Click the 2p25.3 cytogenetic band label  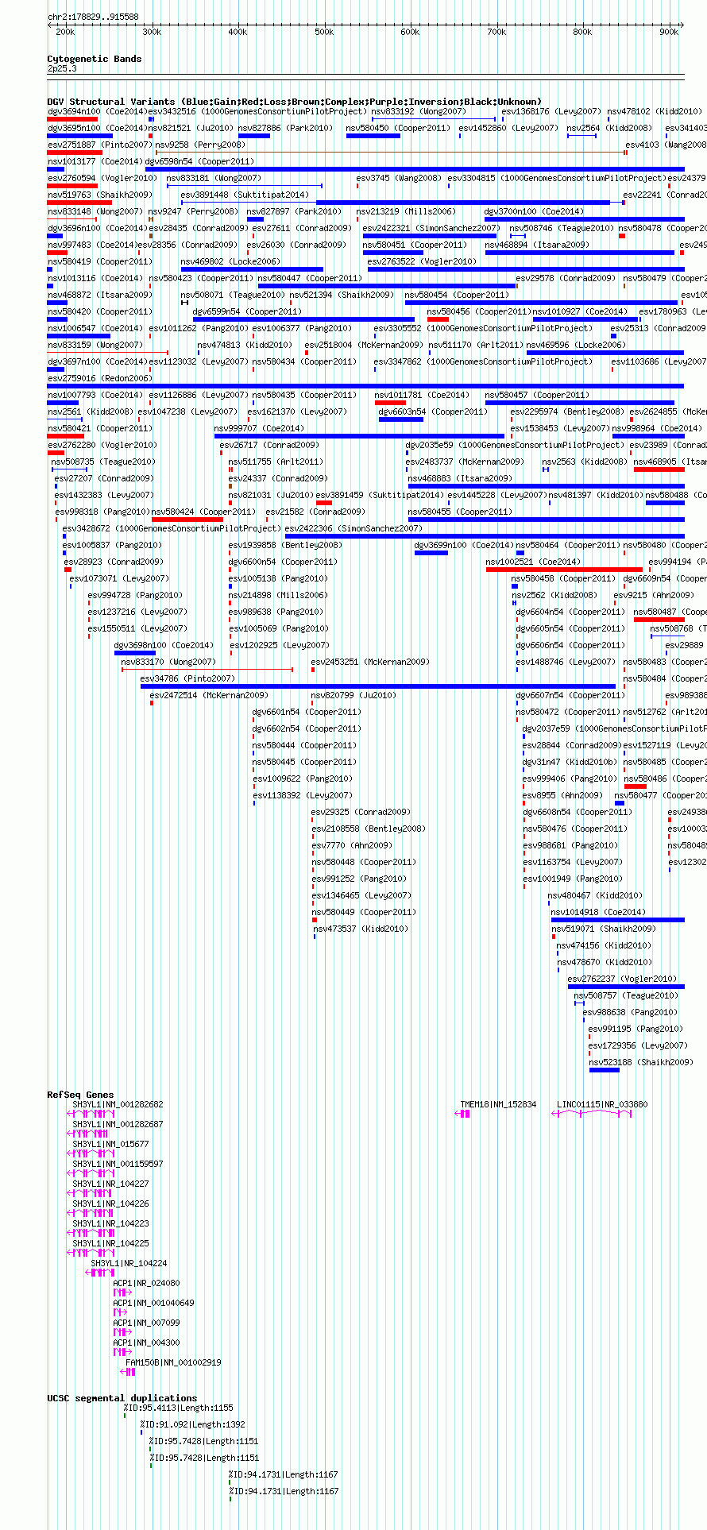point(62,69)
